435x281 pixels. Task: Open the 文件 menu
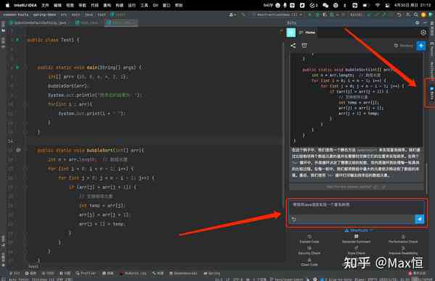point(45,5)
